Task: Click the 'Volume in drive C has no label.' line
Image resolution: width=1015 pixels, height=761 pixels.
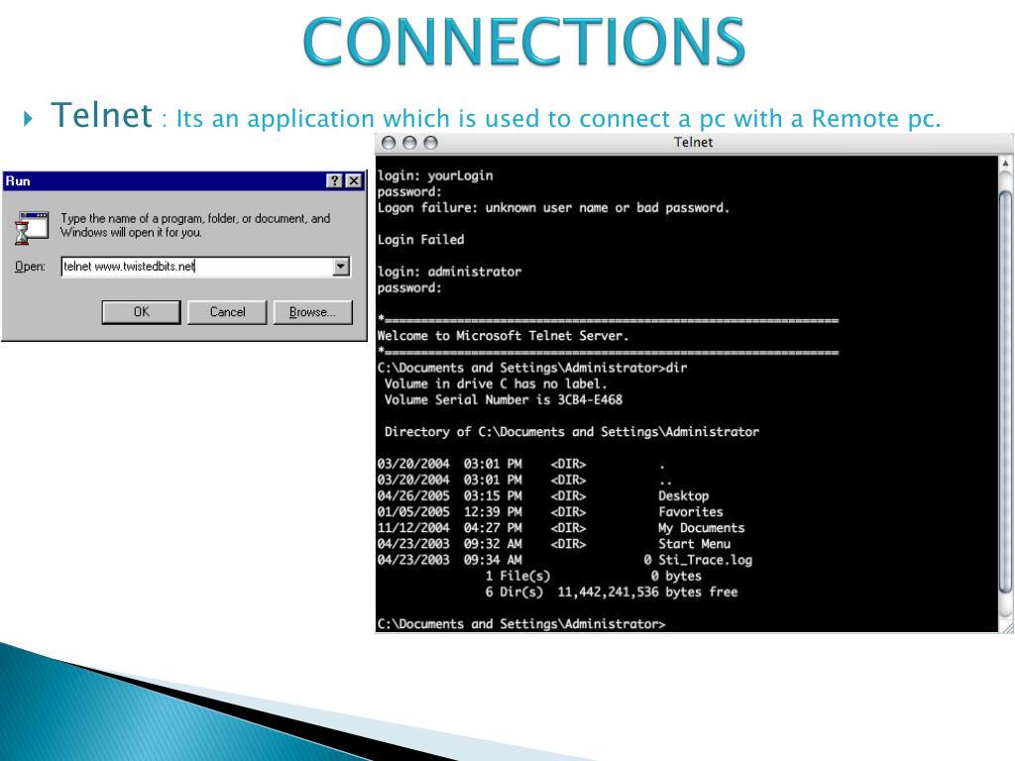Action: click(x=496, y=383)
